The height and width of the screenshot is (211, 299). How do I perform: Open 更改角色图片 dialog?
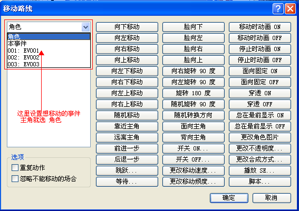pos(260,137)
